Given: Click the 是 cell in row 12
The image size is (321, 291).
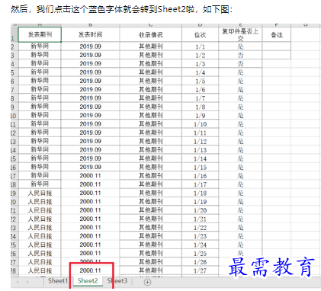Looking at the screenshot, I should (x=240, y=133).
